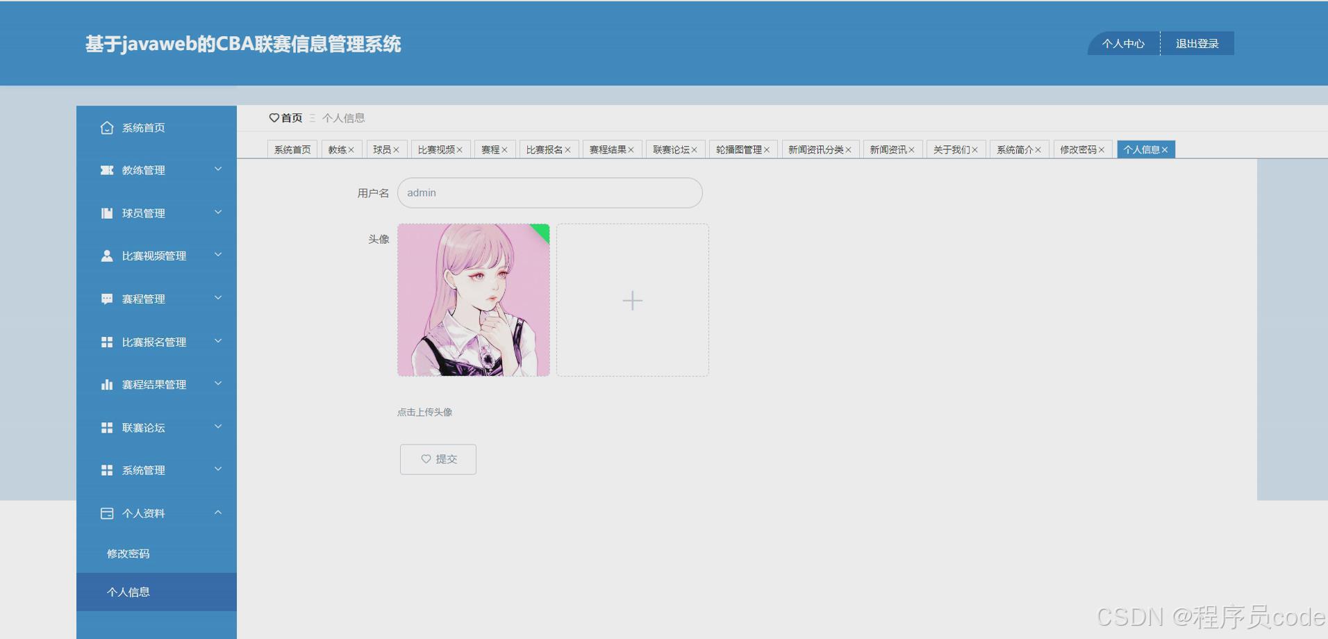Click the plus icon to upload avatar
The height and width of the screenshot is (639, 1328).
click(632, 300)
